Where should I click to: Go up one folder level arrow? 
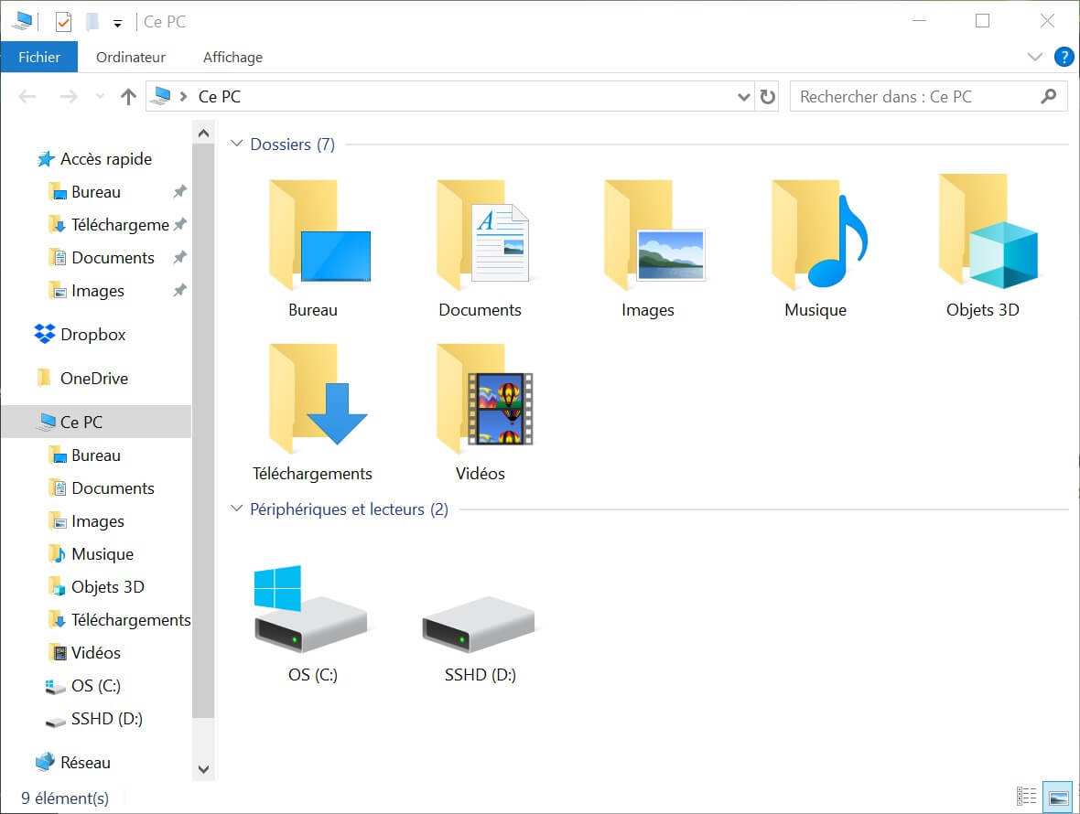click(x=128, y=97)
